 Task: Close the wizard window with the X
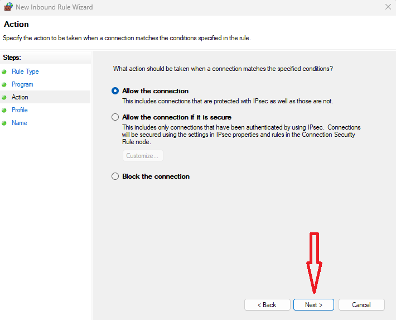[388, 7]
